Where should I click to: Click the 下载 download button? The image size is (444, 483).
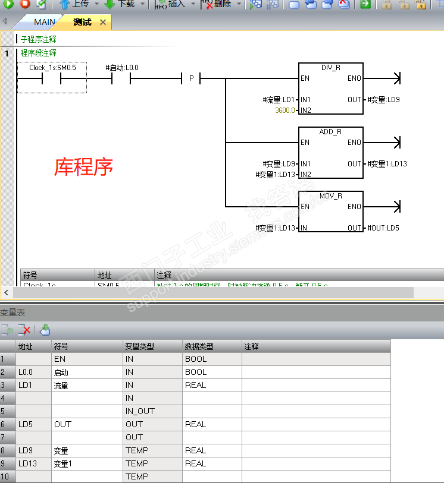120,4
